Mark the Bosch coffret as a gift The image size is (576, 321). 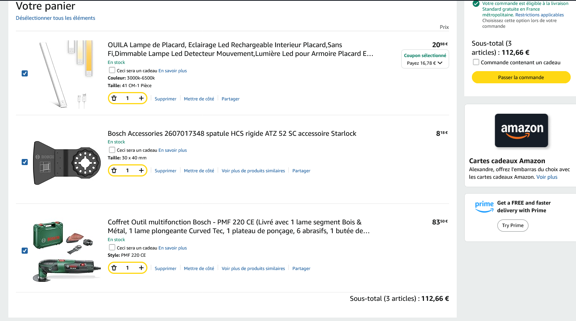click(x=112, y=247)
